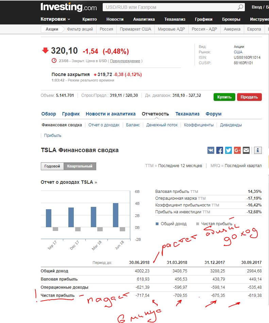Viewport: 269px width, 323px height.
Task: Open the Аналитика menu
Action: click(144, 19)
